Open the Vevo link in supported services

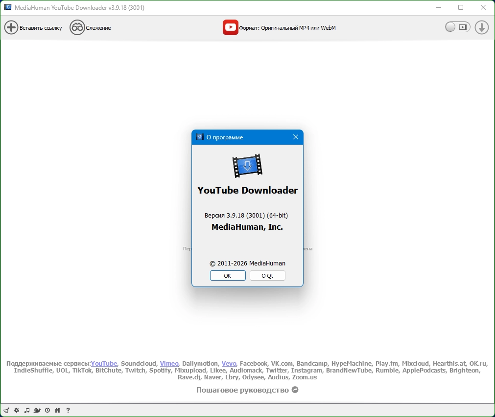coord(229,363)
